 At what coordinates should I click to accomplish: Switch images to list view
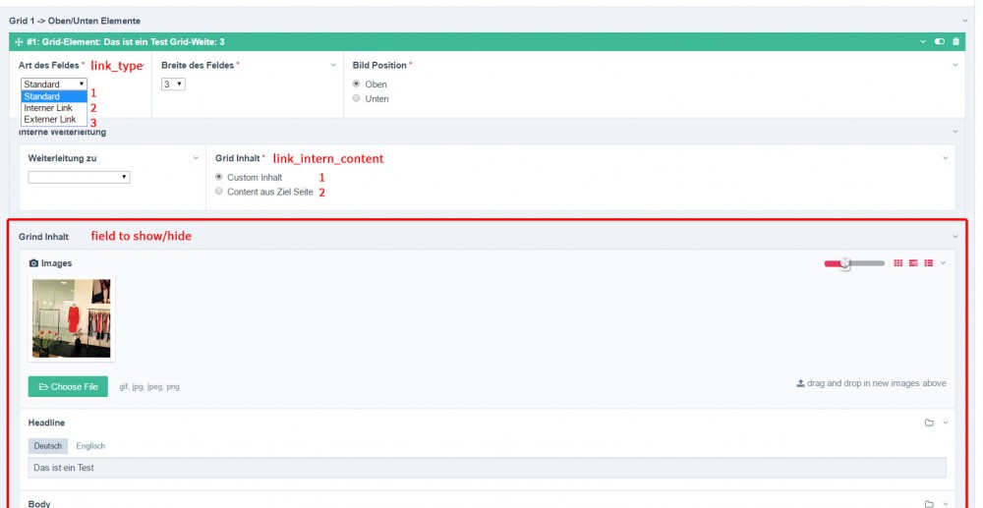pos(928,263)
